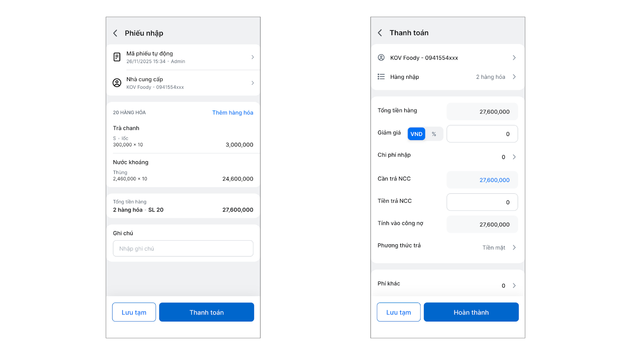Go back from Phiếu nhập screen

point(115,33)
